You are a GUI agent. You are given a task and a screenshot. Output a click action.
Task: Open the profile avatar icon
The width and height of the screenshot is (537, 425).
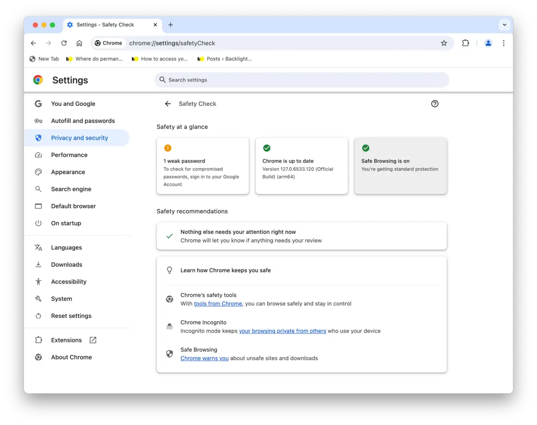click(488, 43)
